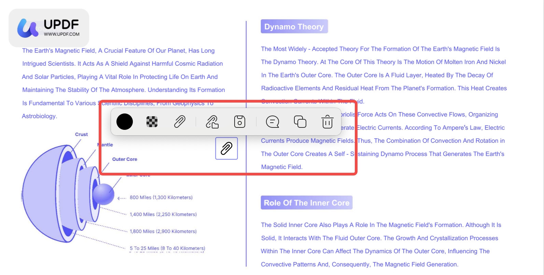
Task: Click the Role Of The Inner Core heading
Action: tap(307, 203)
